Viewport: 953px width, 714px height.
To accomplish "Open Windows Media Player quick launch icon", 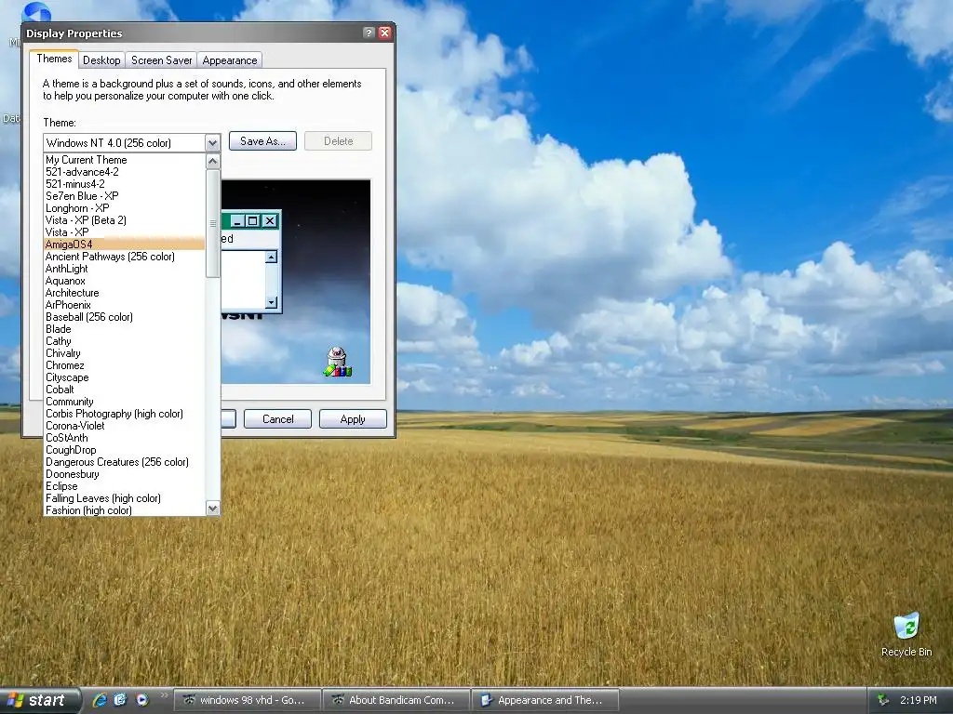I will tap(141, 700).
